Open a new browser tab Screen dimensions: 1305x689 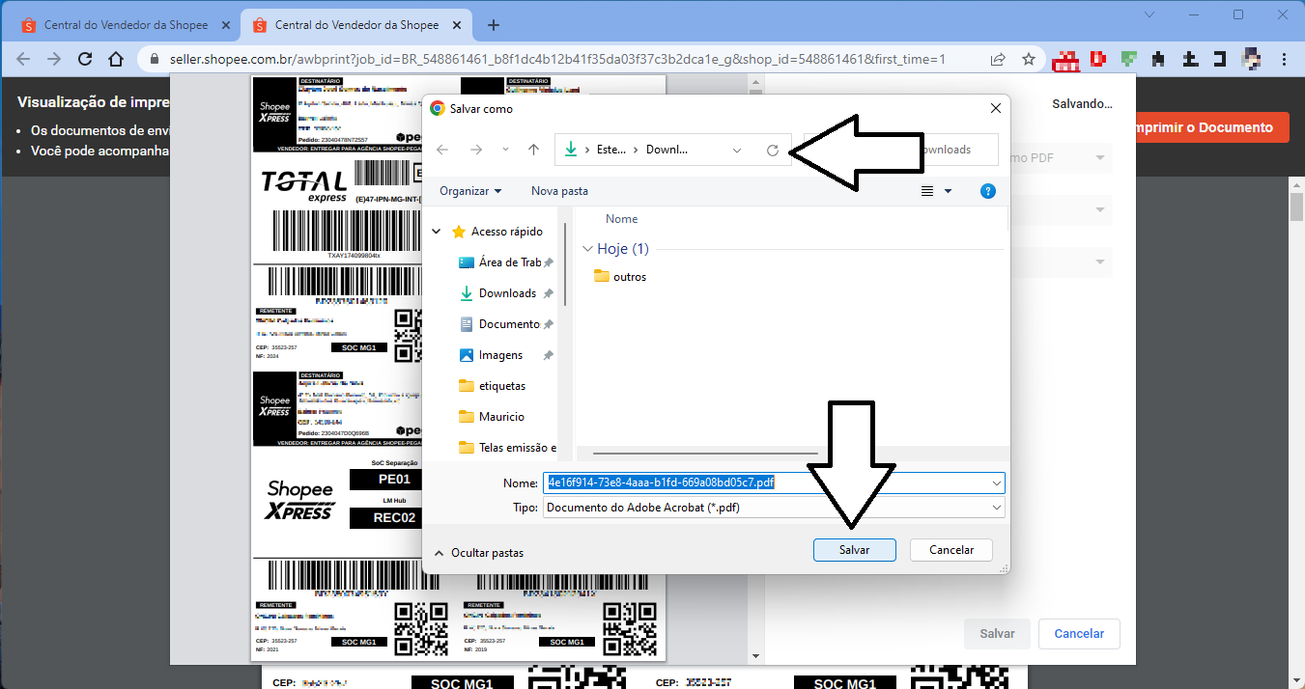494,25
